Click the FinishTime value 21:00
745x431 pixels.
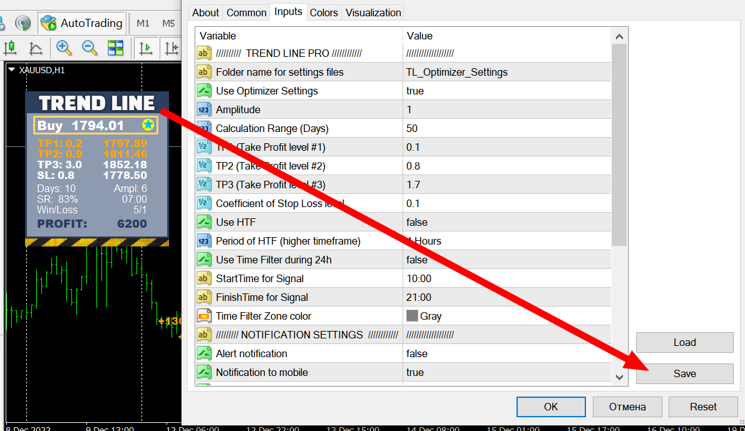pos(506,297)
